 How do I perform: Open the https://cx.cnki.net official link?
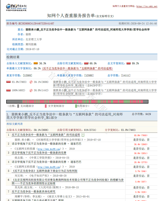147,6
